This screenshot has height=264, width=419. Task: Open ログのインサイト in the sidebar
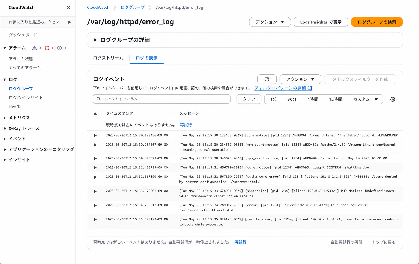point(26,98)
